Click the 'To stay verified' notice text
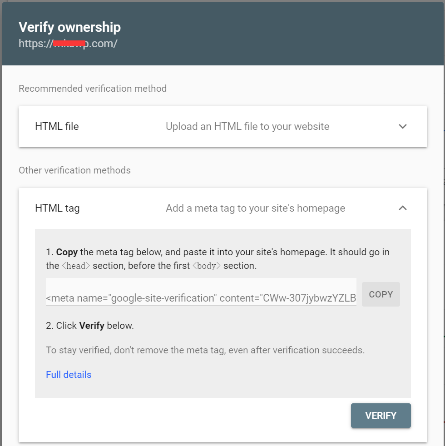 click(x=205, y=350)
